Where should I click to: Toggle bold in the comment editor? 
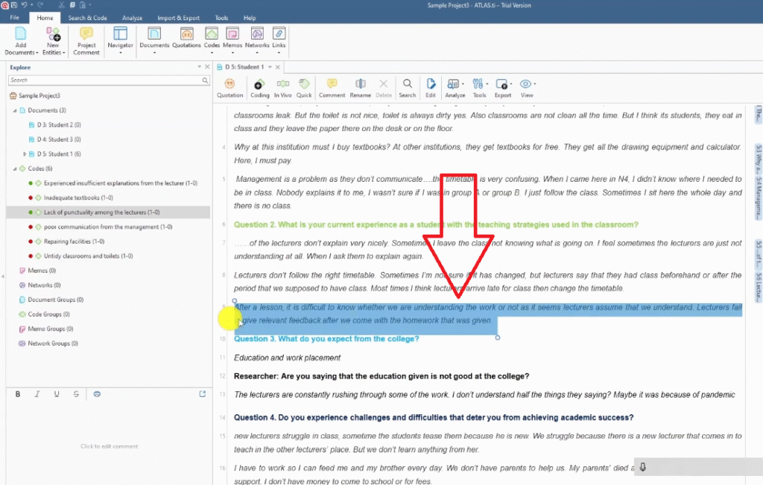click(x=18, y=394)
